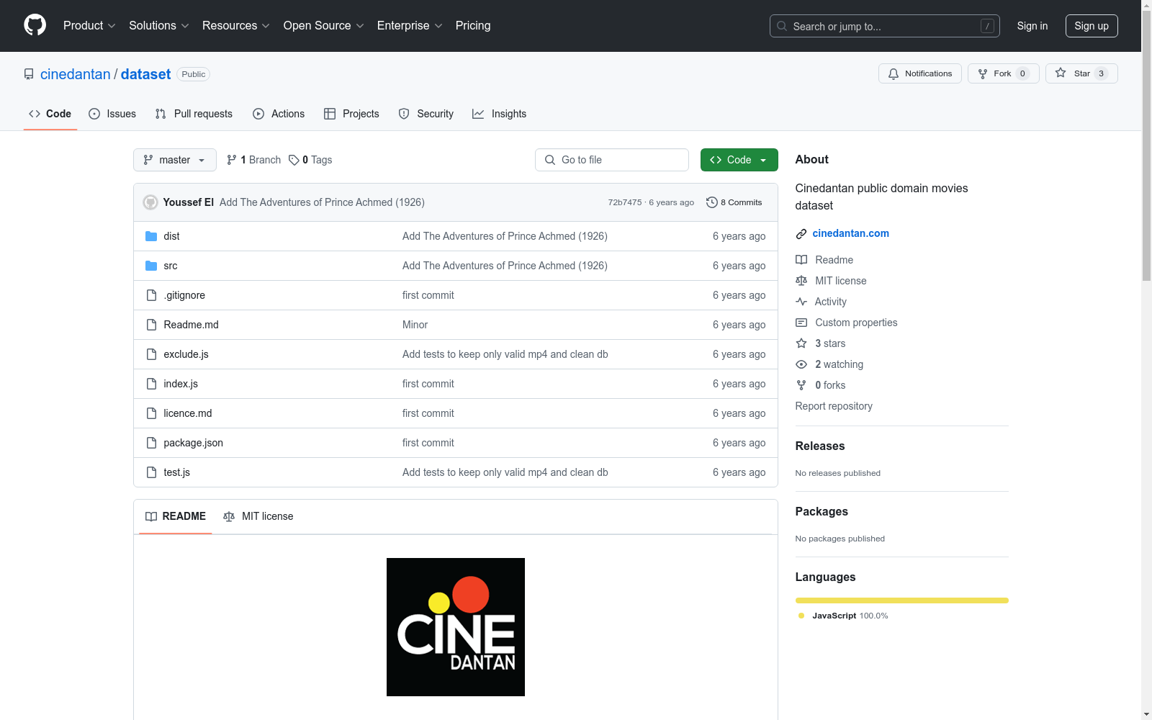This screenshot has height=720, width=1152.
Task: Click the test.js file icon
Action: 151,472
